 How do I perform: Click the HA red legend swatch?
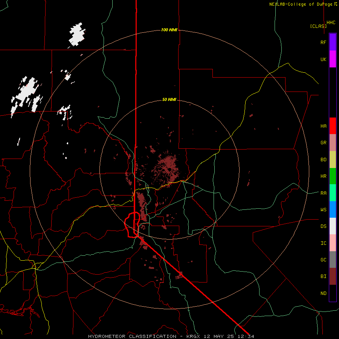333,126
